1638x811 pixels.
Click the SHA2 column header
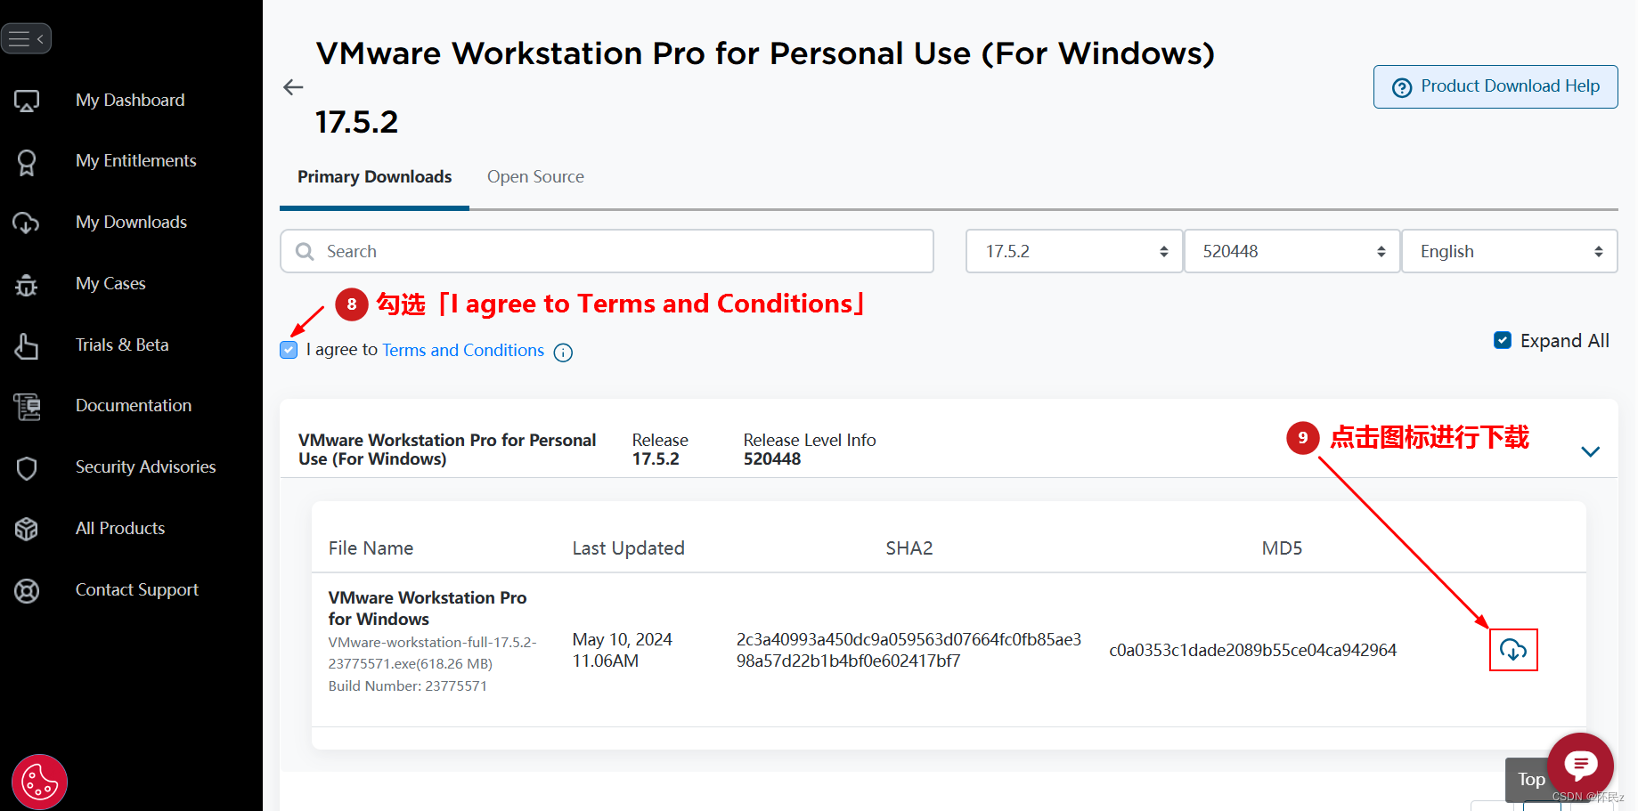(x=909, y=547)
